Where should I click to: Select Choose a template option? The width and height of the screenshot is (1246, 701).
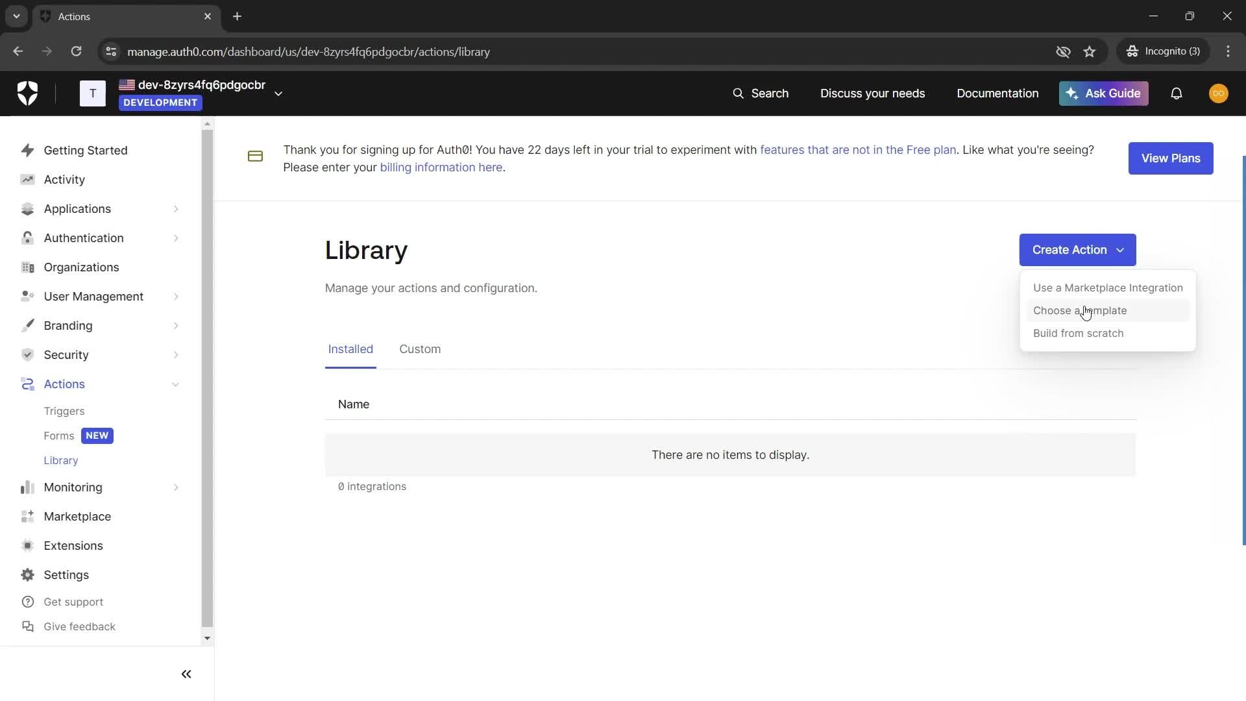coord(1107,311)
